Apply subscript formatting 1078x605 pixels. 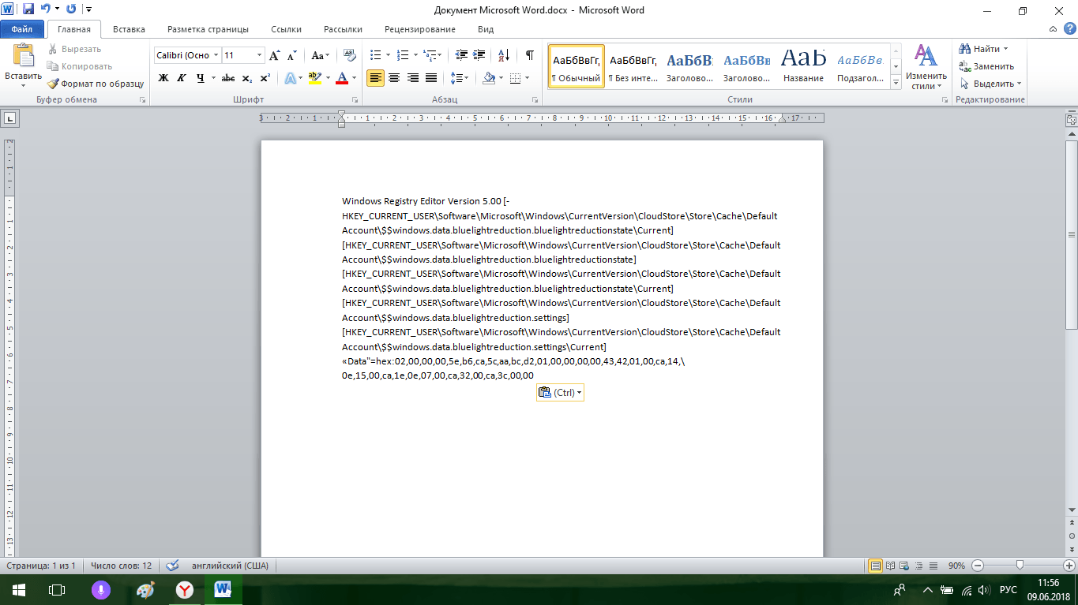click(246, 78)
